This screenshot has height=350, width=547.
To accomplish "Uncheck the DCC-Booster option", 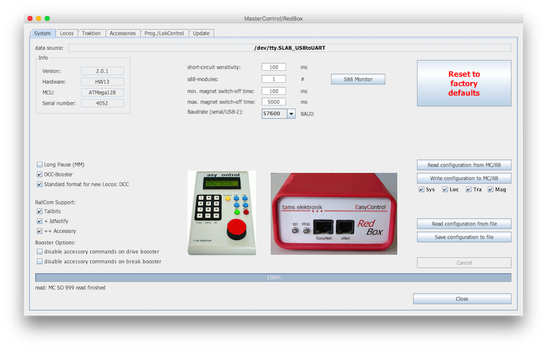I will 39,174.
